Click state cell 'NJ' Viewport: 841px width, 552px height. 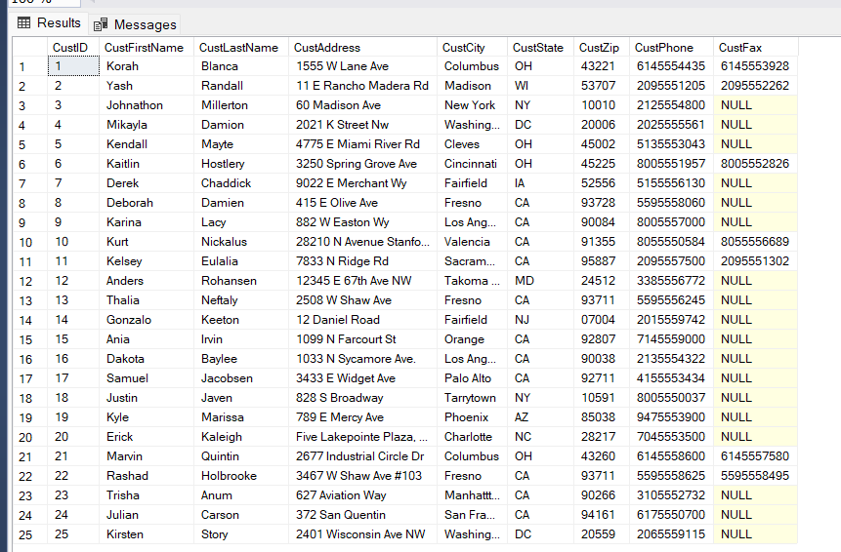pyautogui.click(x=541, y=320)
